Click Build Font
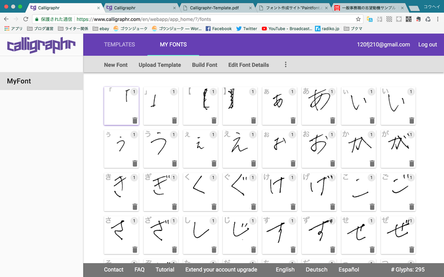Viewport: 444px width, 277px height. 204,65
